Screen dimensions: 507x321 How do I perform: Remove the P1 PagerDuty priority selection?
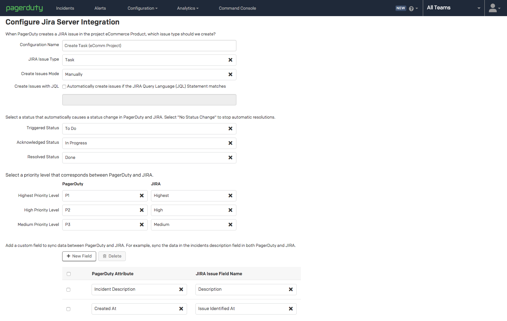(x=142, y=196)
